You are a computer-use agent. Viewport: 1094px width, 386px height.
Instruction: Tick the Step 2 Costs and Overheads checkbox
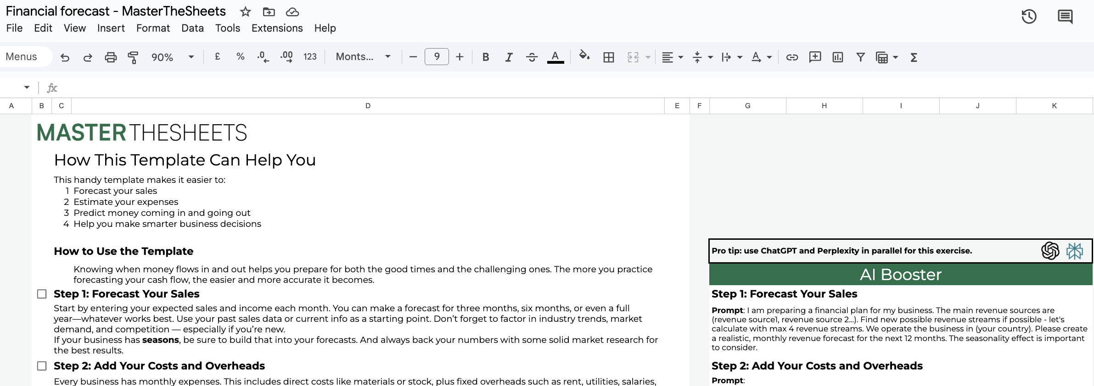tap(42, 366)
